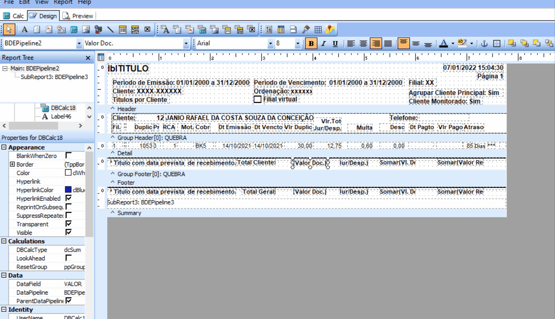
Task: Choose the SubReport component tool
Action: click(281, 30)
